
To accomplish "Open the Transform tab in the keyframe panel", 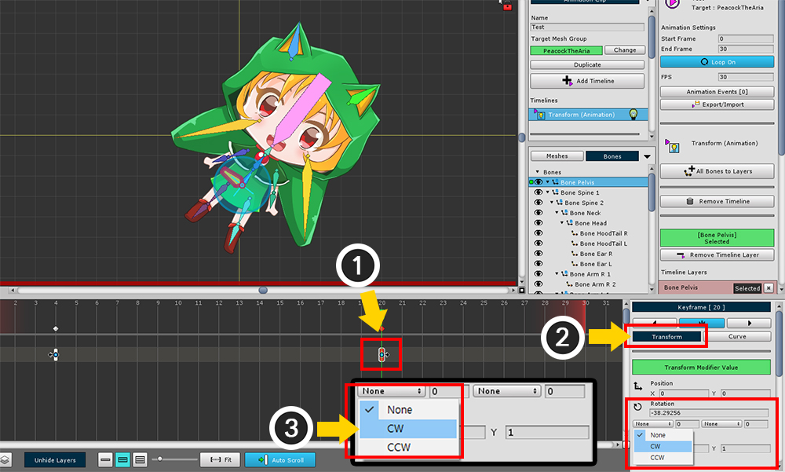I will [x=666, y=337].
